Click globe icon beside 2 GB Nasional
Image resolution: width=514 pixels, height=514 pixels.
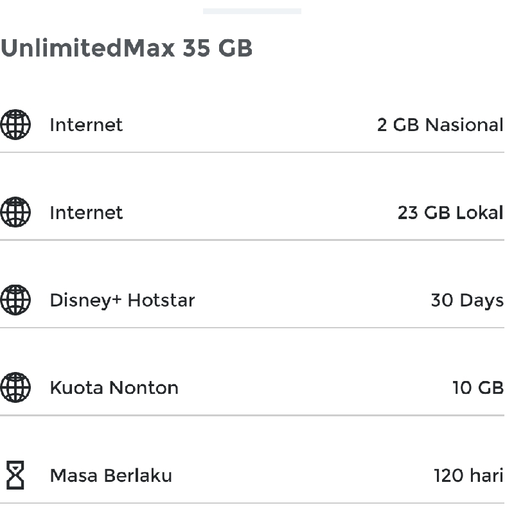(x=15, y=125)
